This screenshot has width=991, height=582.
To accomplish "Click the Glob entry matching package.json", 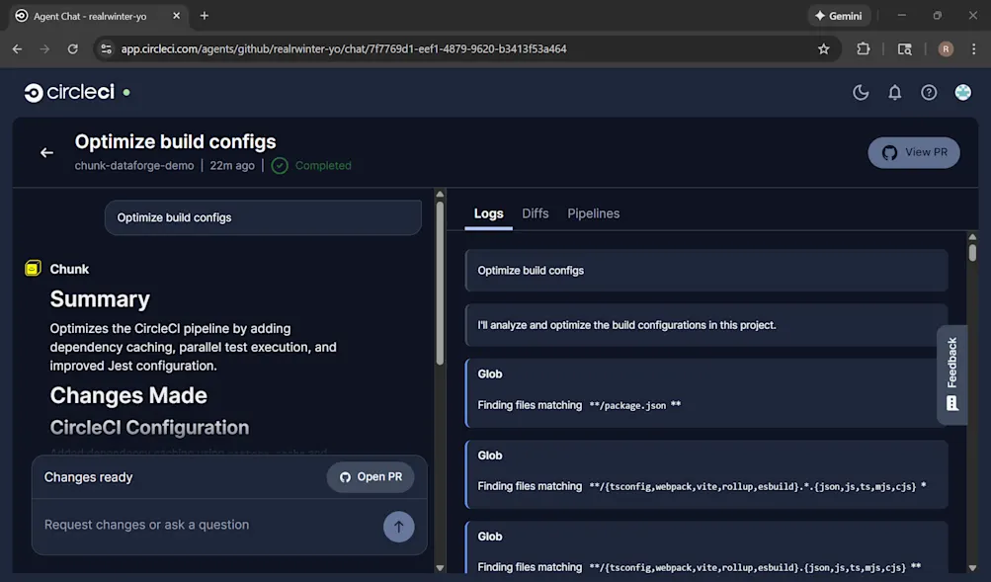I will point(706,392).
